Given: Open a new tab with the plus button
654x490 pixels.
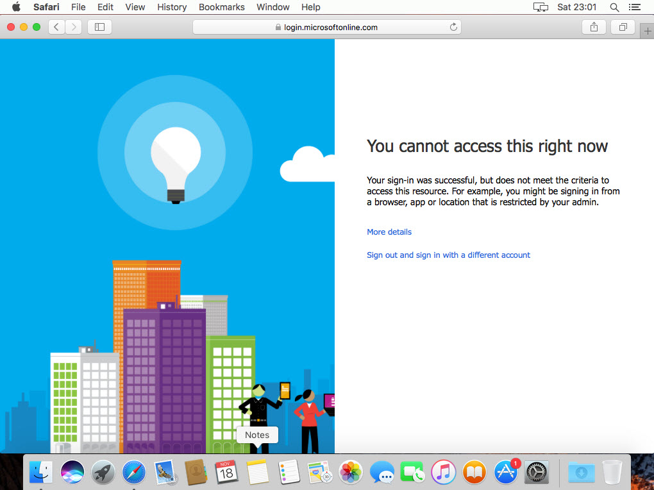Looking at the screenshot, I should click(648, 31).
